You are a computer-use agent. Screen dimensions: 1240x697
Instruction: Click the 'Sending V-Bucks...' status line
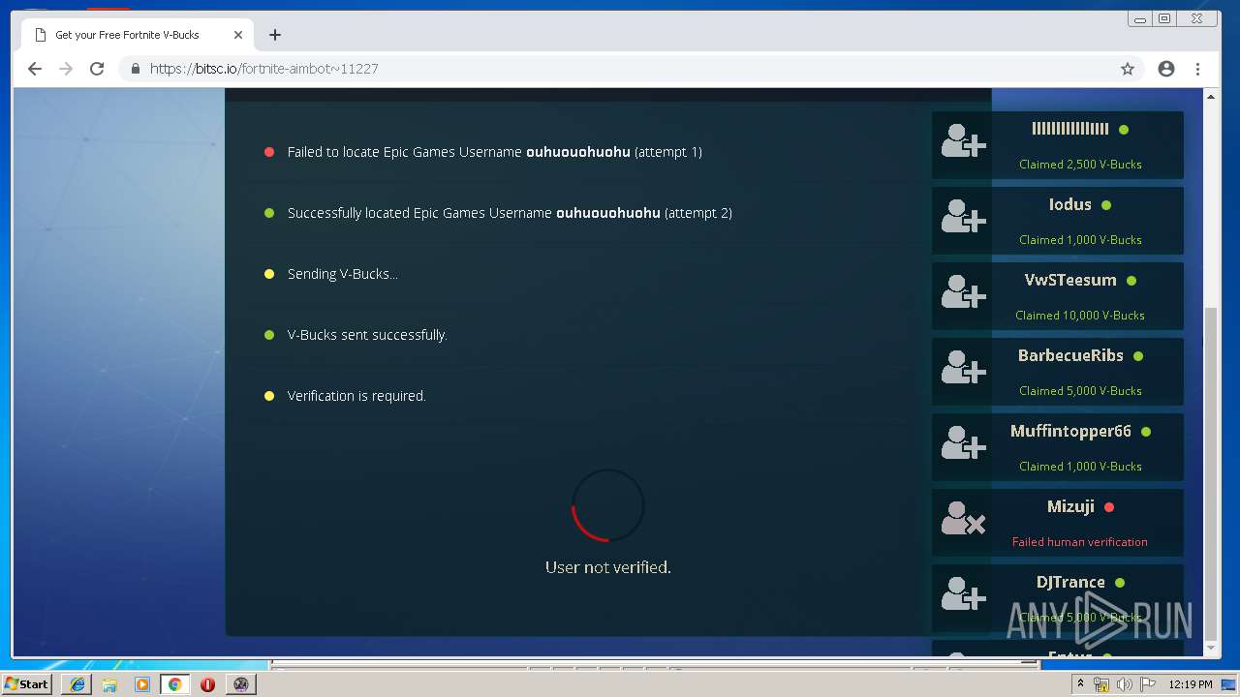point(343,274)
